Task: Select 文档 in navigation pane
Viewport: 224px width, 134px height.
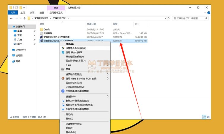Action: click(20, 40)
